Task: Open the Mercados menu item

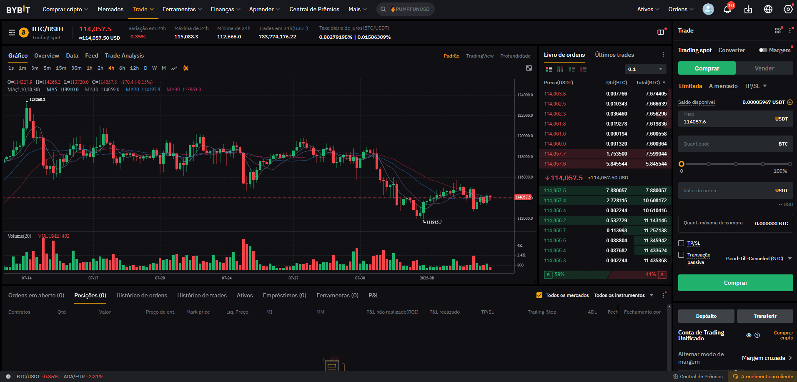Action: coord(110,9)
